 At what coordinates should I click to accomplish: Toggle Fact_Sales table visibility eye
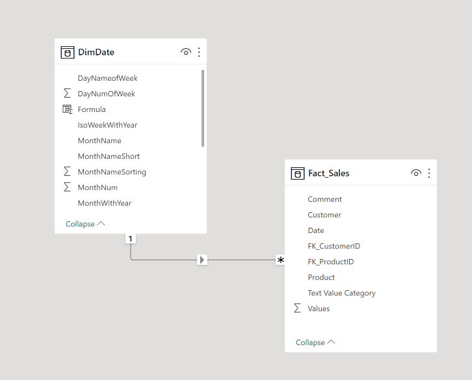point(415,173)
